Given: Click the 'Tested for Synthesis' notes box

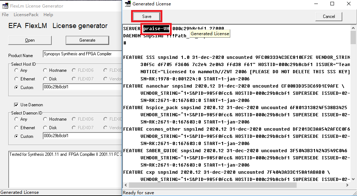Looking at the screenshot, I should [x=65, y=169].
